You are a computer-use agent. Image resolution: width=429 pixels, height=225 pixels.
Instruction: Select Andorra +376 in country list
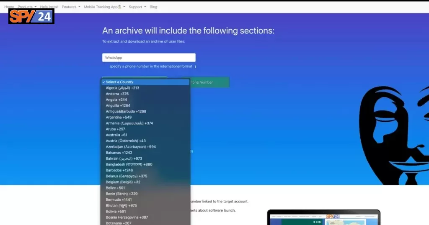(x=145, y=94)
